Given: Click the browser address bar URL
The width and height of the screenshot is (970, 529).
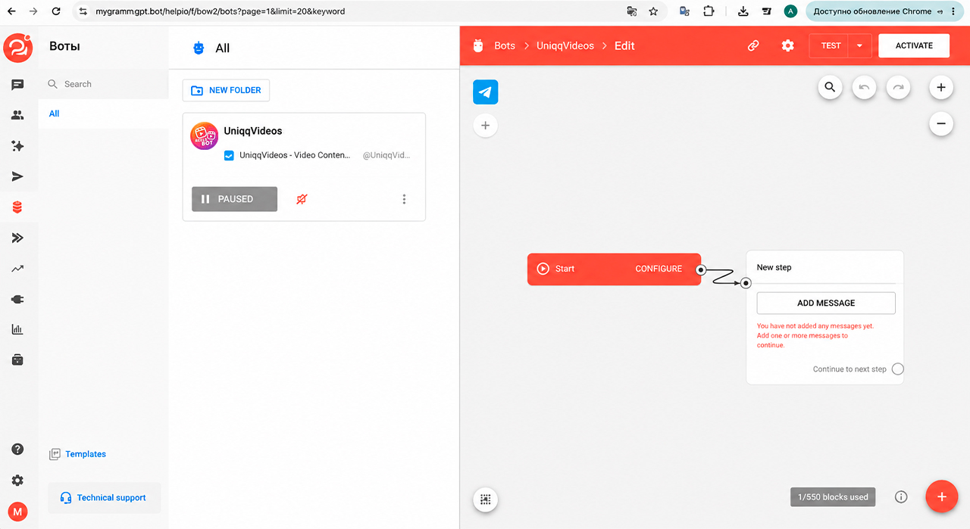Looking at the screenshot, I should click(221, 12).
